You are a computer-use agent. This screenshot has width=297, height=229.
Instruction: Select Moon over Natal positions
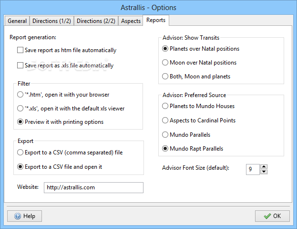[x=199, y=63]
